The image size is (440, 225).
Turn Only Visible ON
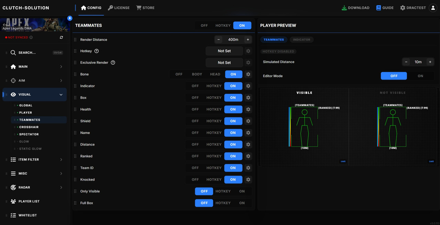(242, 191)
